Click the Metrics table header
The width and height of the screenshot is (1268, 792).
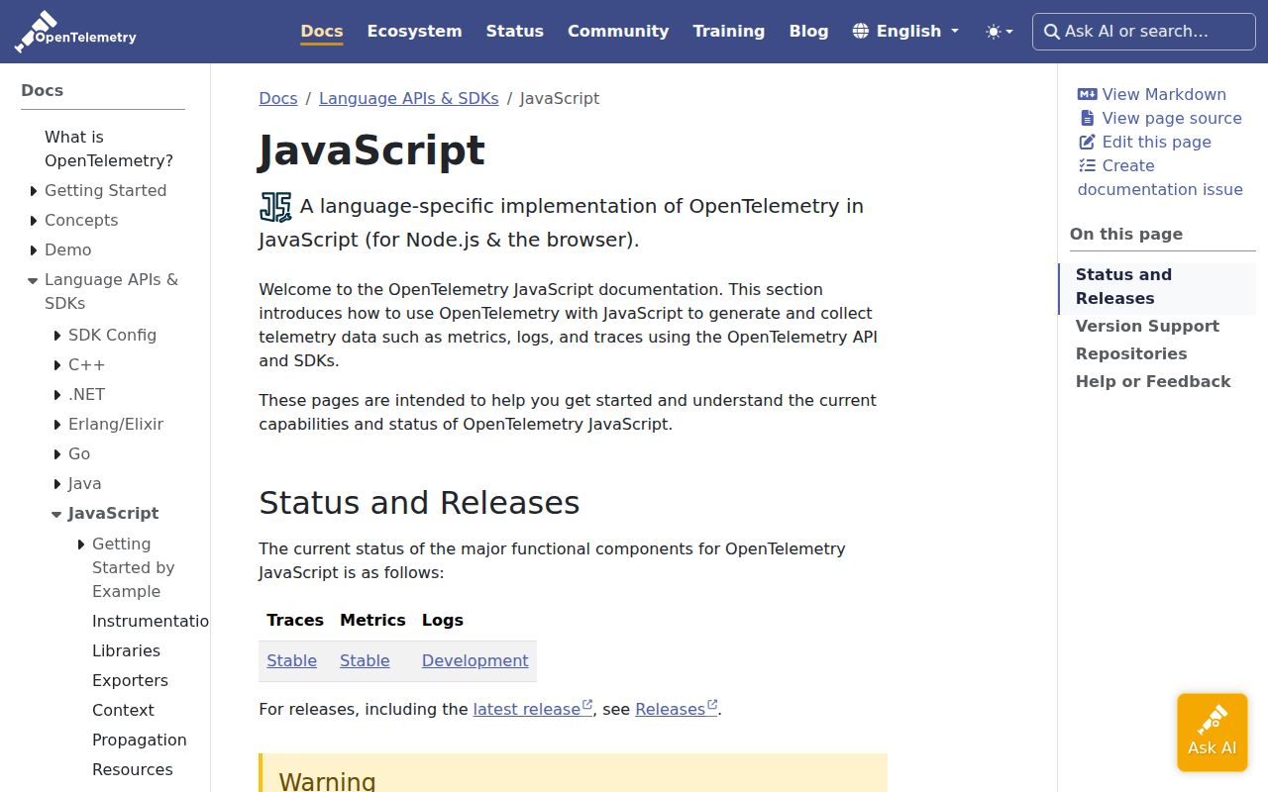[372, 620]
